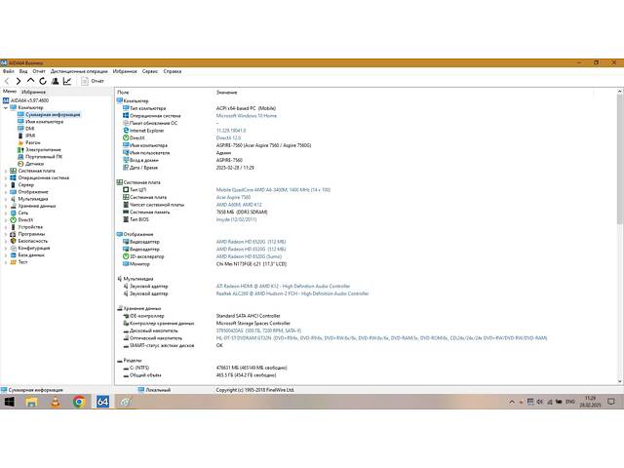Click the Датчики sensor icon in tree

coord(20,164)
